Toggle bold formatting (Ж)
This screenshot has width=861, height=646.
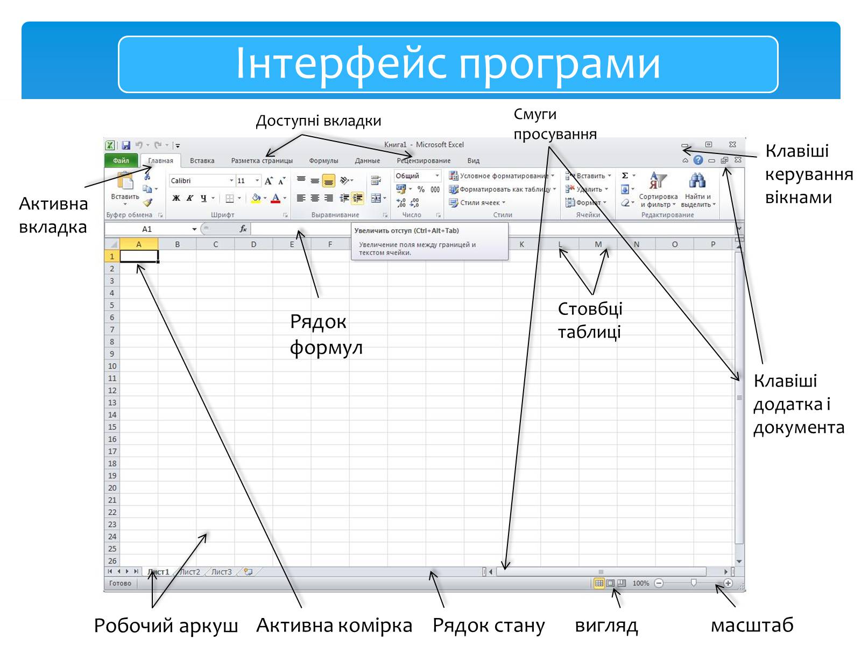176,198
